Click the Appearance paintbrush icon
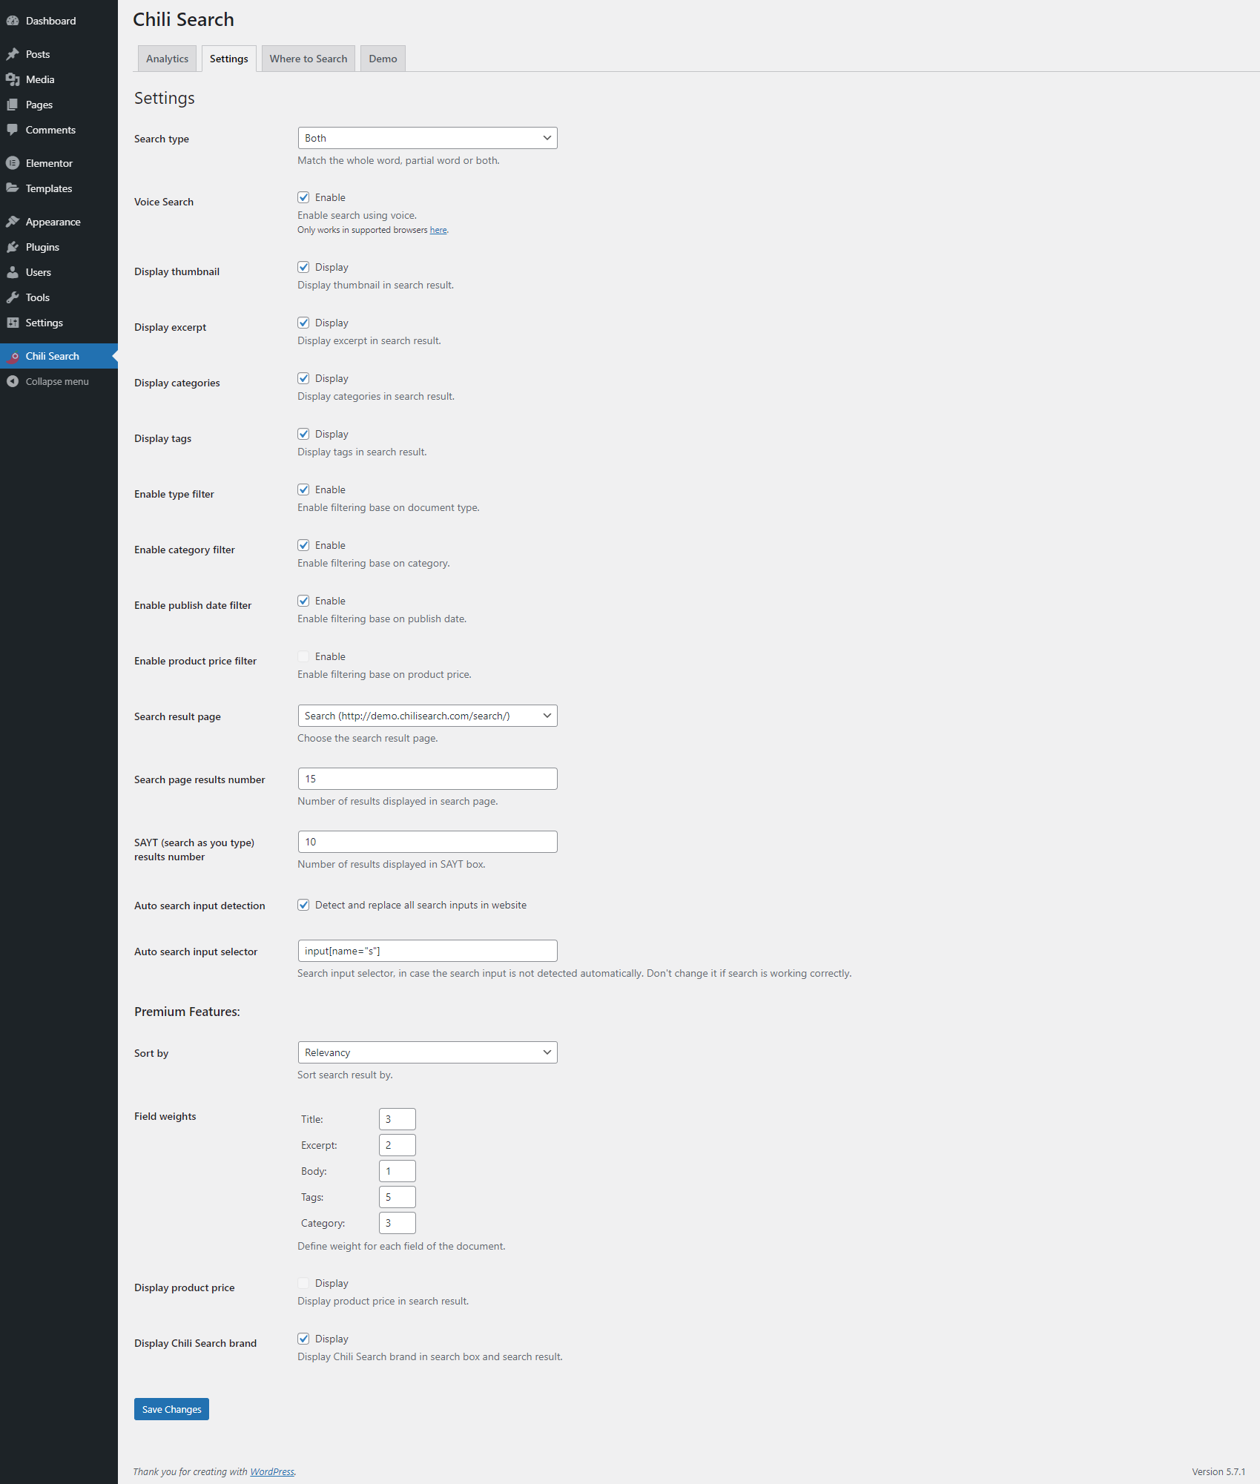 click(x=13, y=222)
